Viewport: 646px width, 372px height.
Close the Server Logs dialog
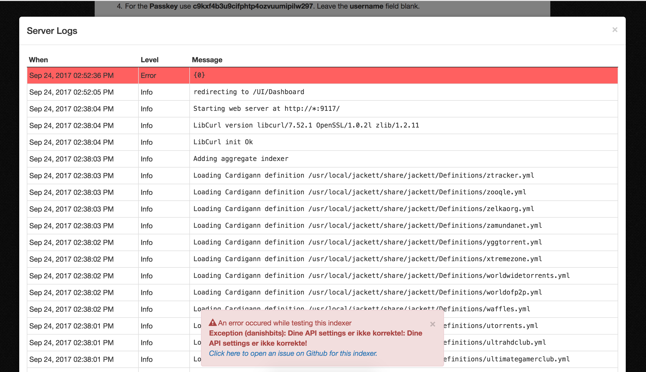tap(614, 30)
